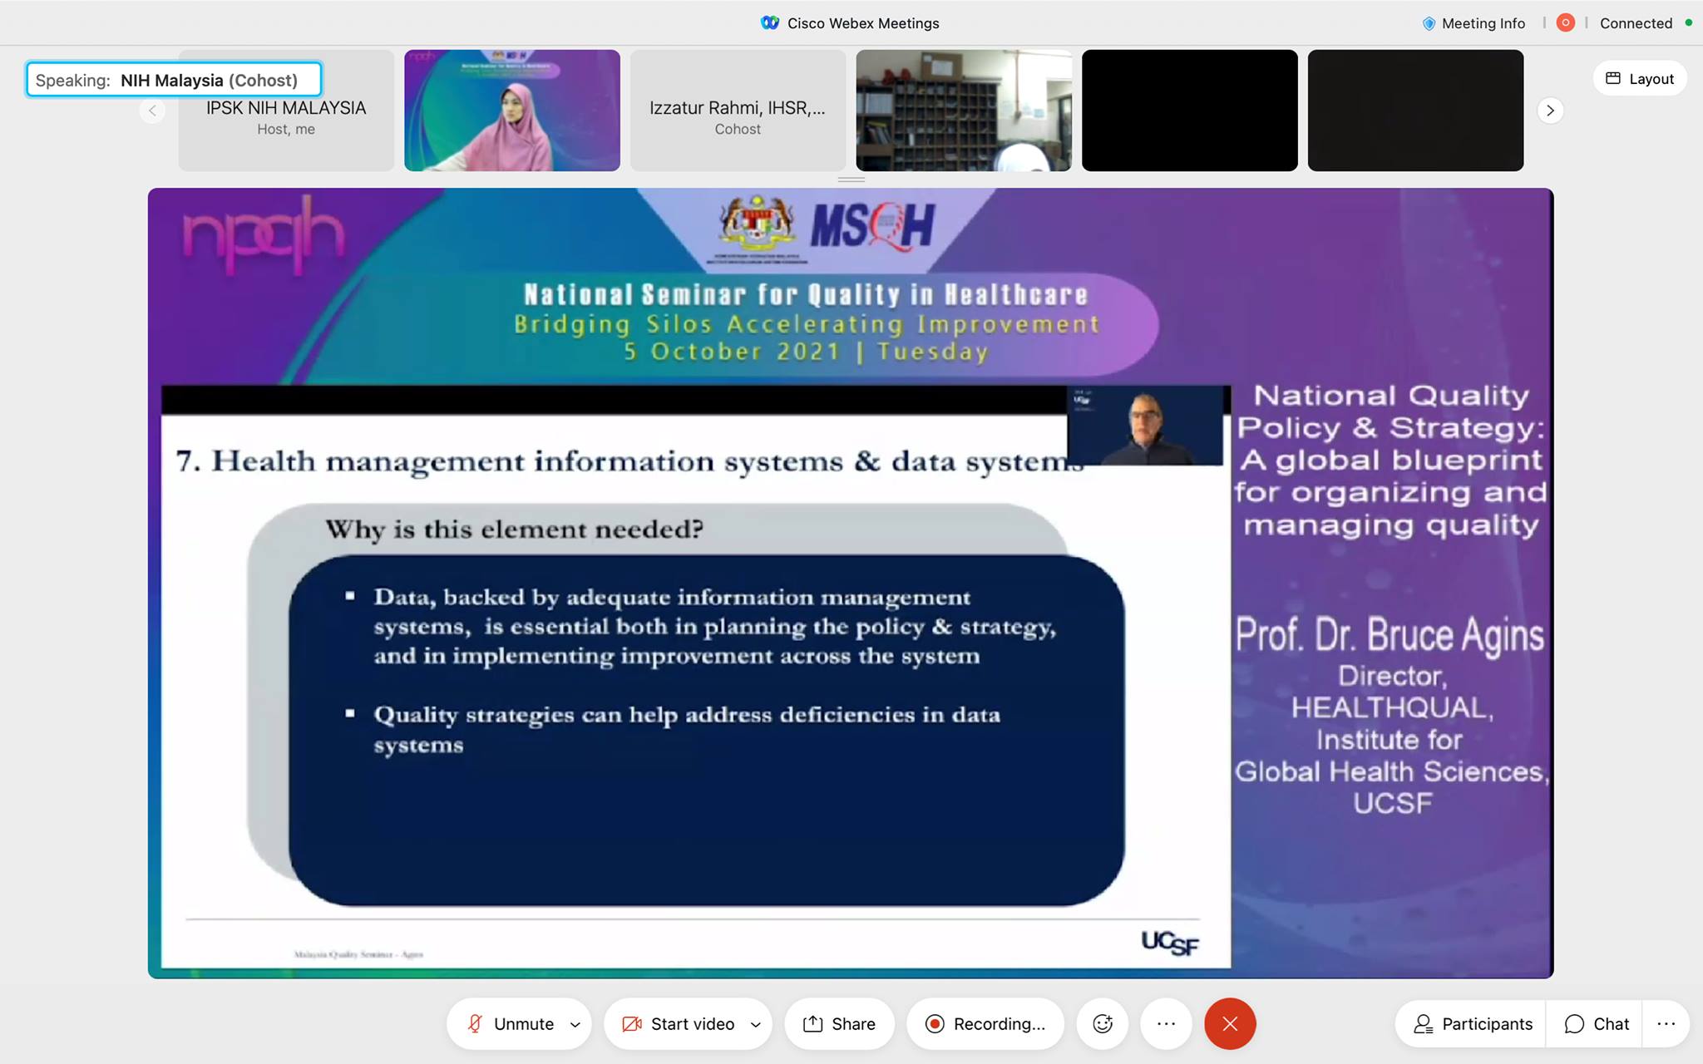Select Izzatur Rahmi cohost tile
The height and width of the screenshot is (1064, 1703).
[x=738, y=111]
